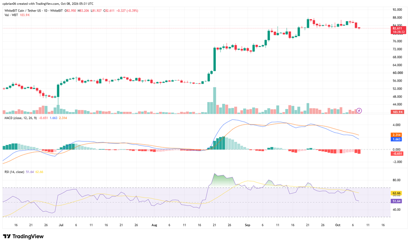
Task: Click the 80.00 RSI axis label
Action: coord(396,180)
